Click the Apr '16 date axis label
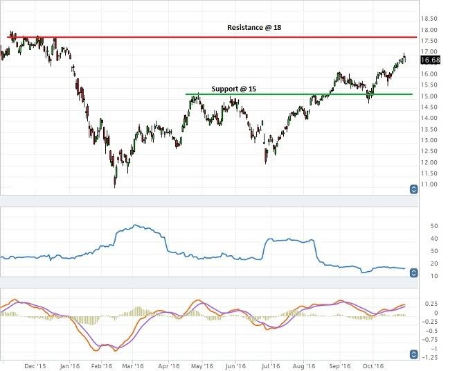 [169, 366]
